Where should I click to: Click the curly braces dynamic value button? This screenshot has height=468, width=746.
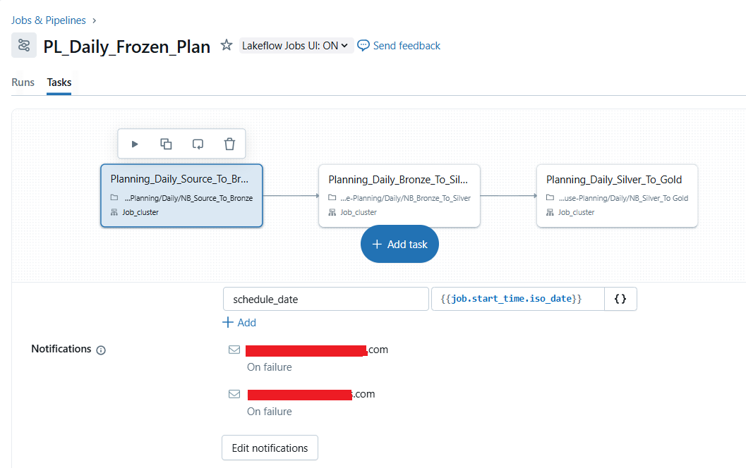[620, 298]
